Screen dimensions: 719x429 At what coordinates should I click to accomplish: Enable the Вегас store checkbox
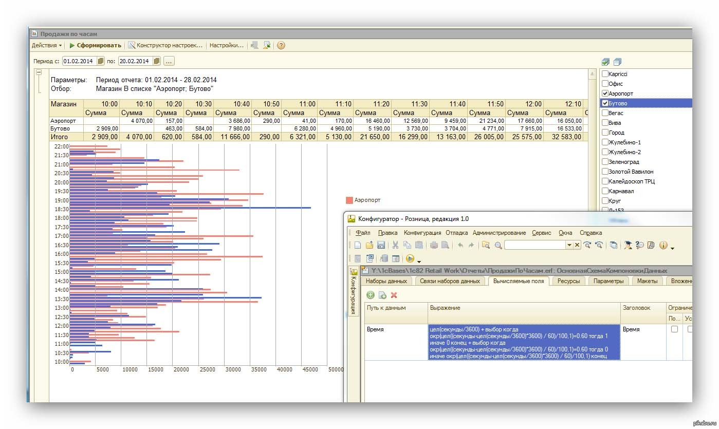[605, 113]
